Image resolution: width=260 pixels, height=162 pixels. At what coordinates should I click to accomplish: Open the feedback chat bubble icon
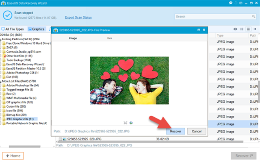(x=231, y=3)
